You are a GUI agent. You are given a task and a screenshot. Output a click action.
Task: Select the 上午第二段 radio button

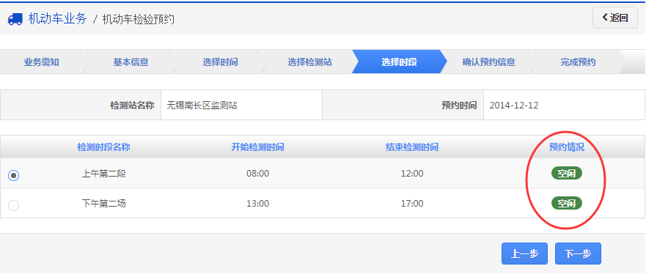[x=14, y=175]
